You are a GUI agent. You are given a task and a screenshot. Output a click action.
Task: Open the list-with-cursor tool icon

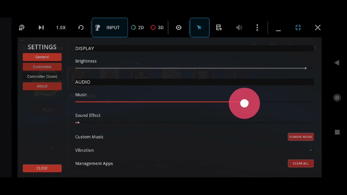pos(219,28)
